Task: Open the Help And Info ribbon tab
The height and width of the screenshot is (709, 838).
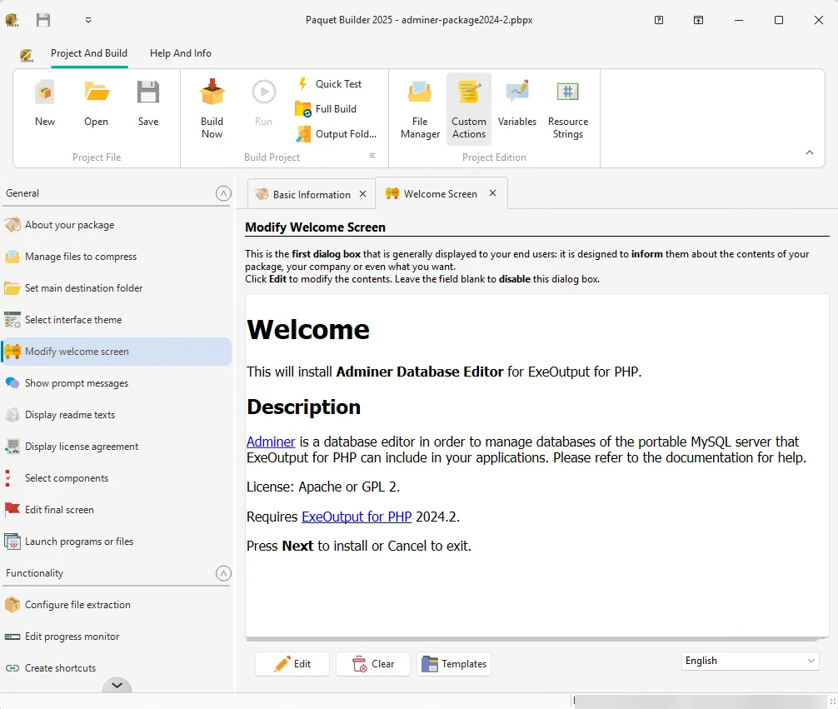Action: [x=180, y=52]
